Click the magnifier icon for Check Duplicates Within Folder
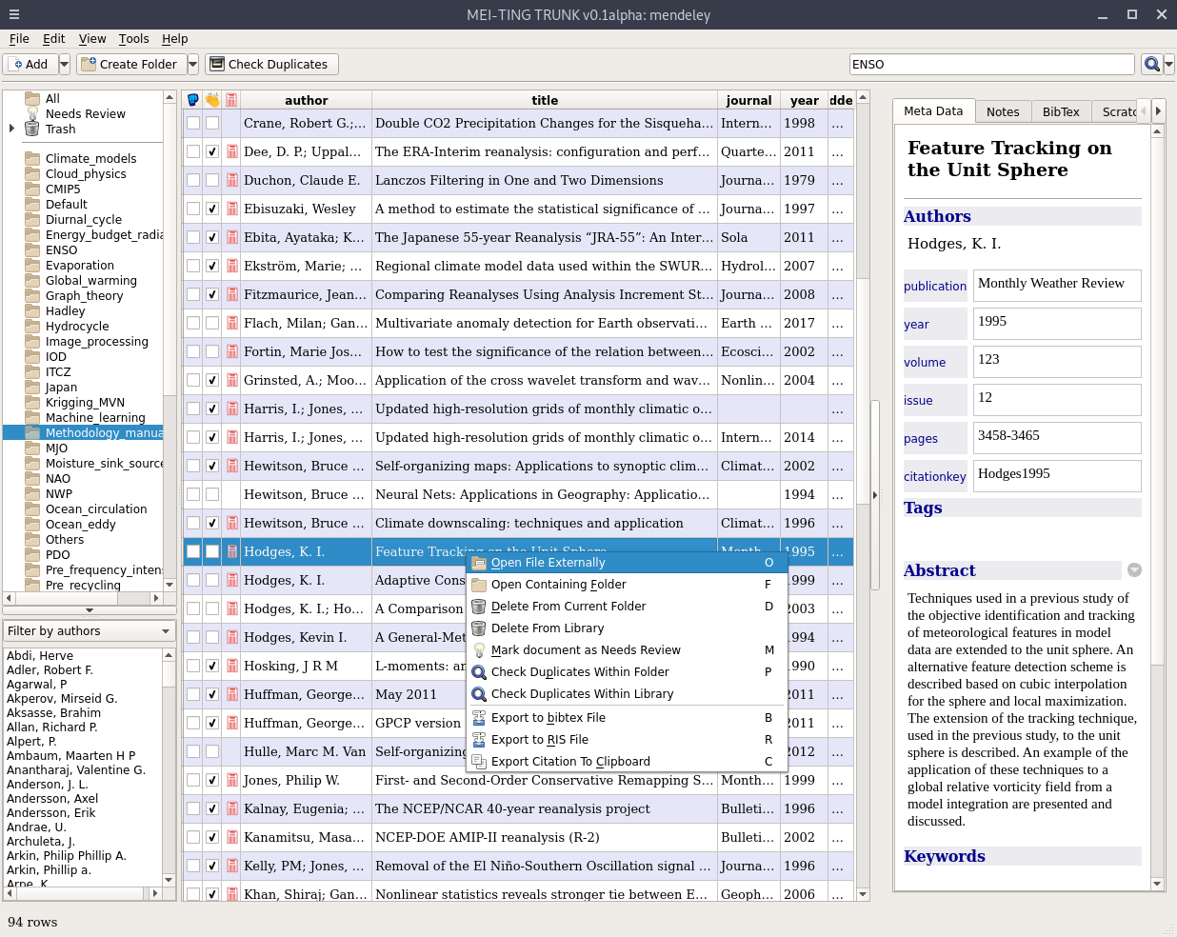Screen dimensions: 1177x937 (479, 672)
